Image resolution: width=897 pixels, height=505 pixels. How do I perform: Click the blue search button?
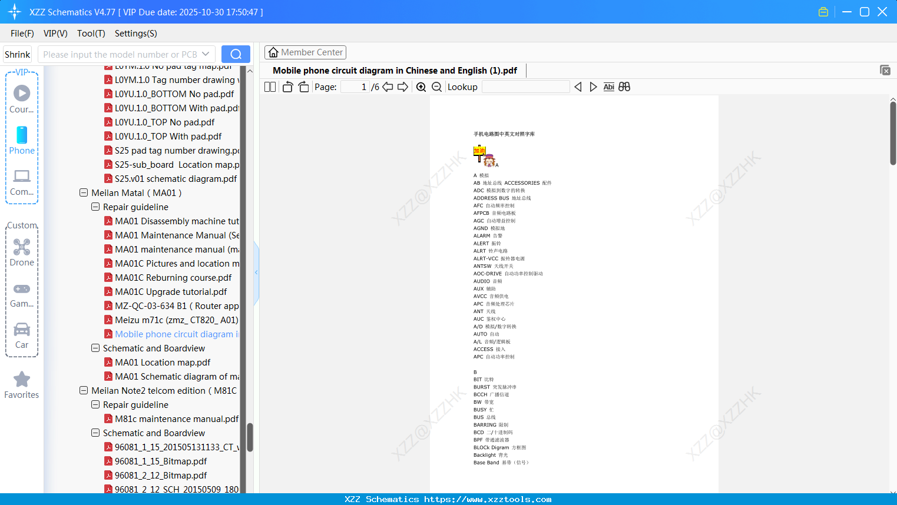click(x=236, y=54)
